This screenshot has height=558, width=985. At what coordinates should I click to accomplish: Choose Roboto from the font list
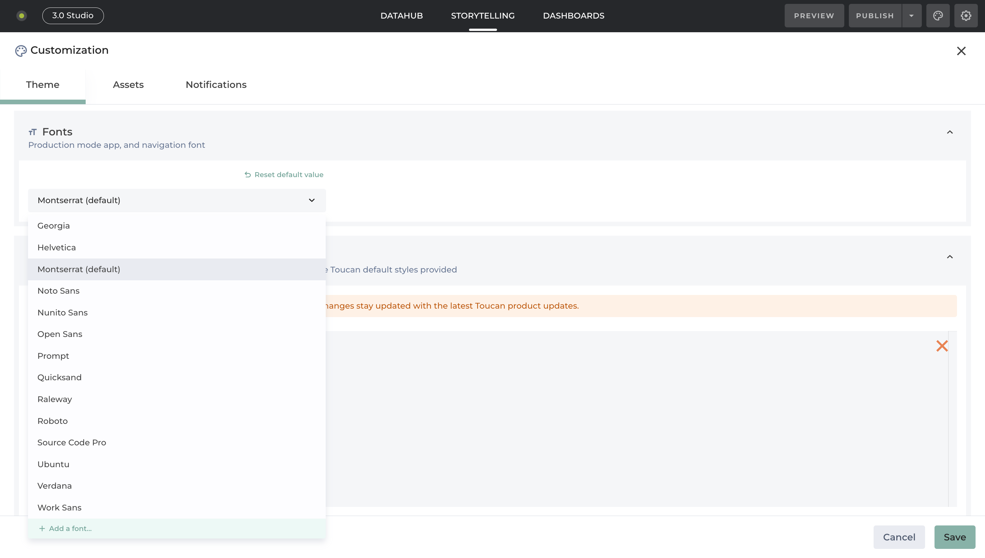click(x=52, y=421)
